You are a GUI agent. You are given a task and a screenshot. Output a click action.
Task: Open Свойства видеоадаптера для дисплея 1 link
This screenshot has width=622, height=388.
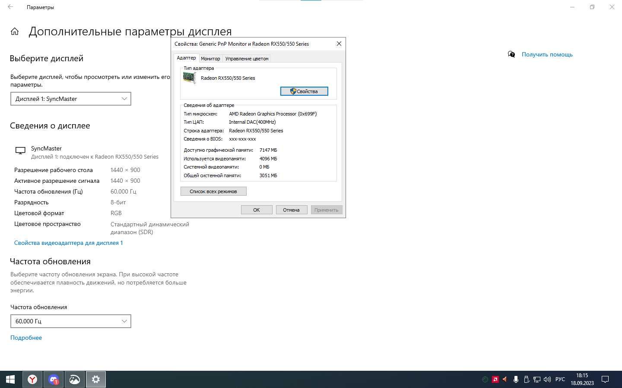pyautogui.click(x=68, y=243)
